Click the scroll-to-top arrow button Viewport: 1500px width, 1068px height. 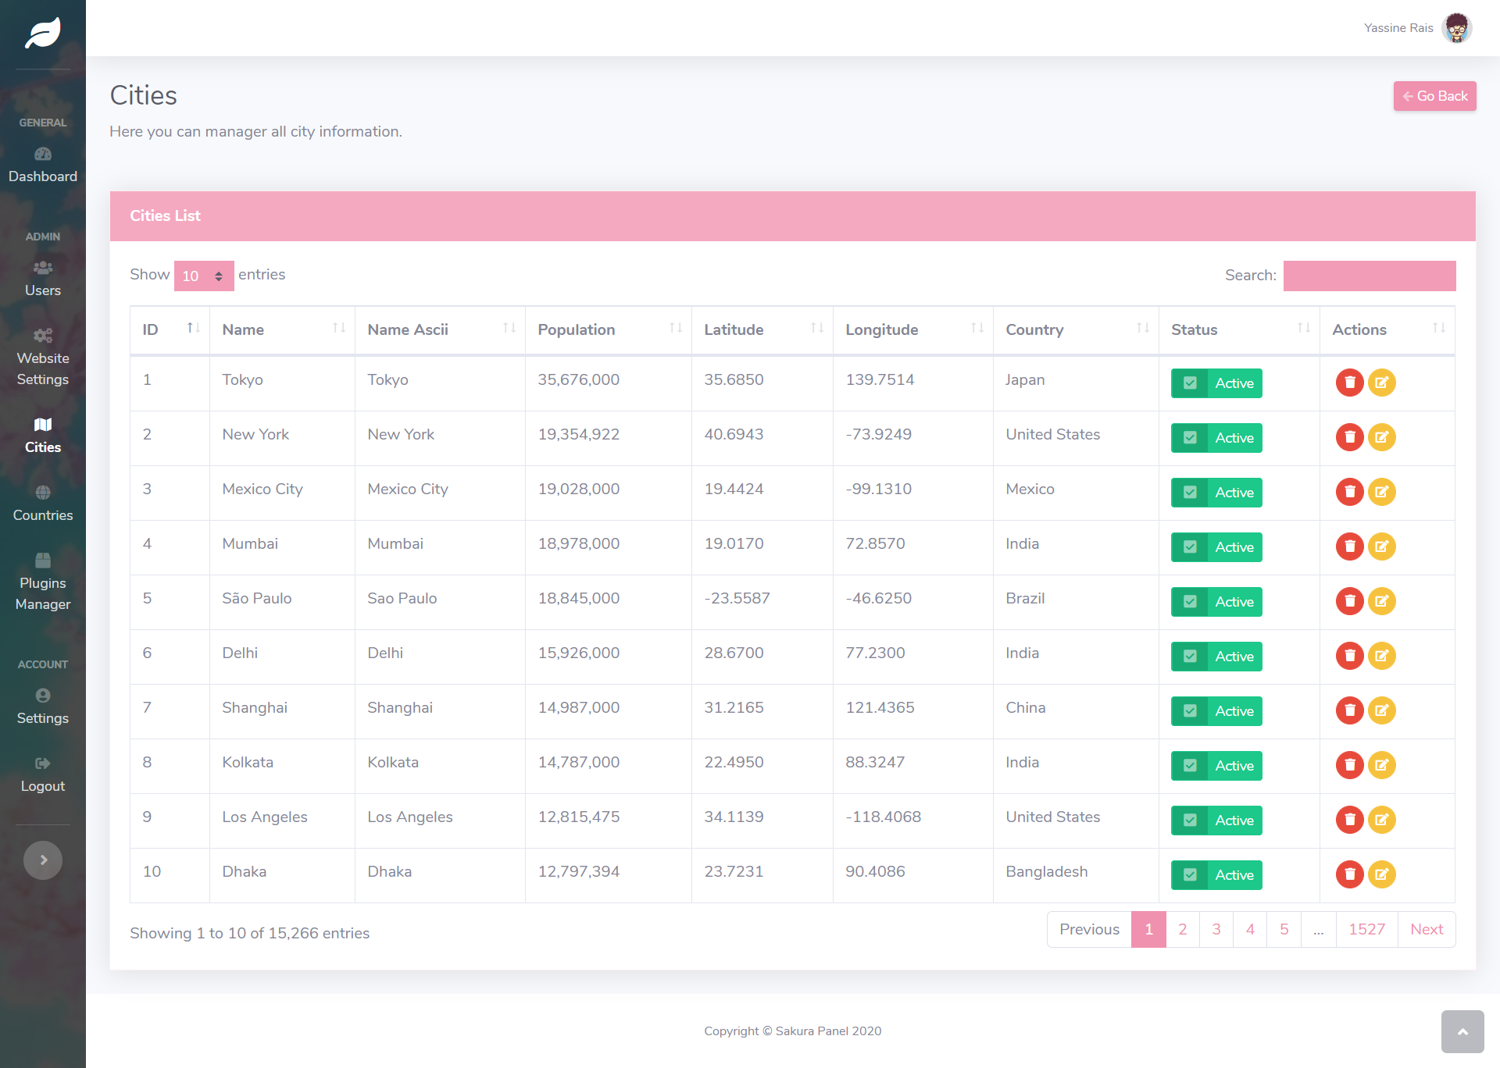(x=1462, y=1031)
